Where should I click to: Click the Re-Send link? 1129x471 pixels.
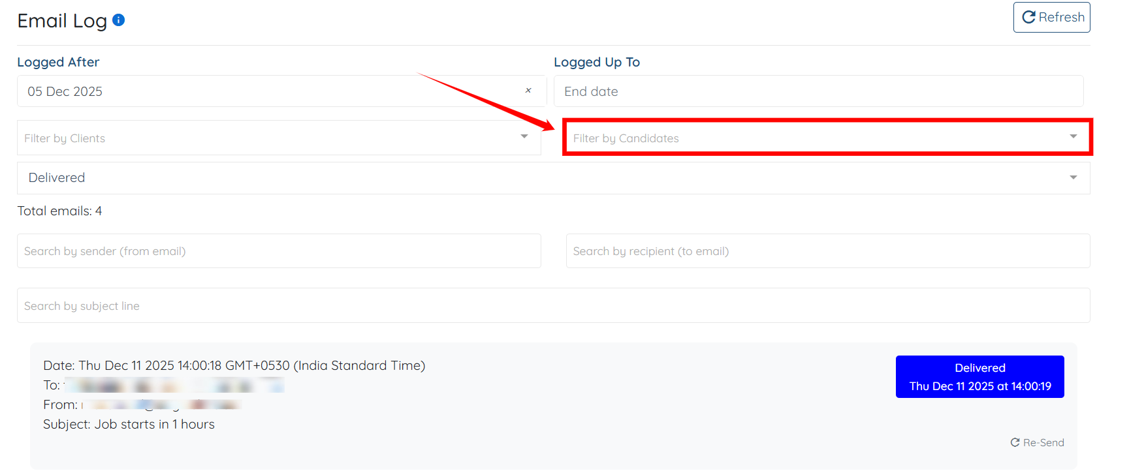coord(1037,442)
